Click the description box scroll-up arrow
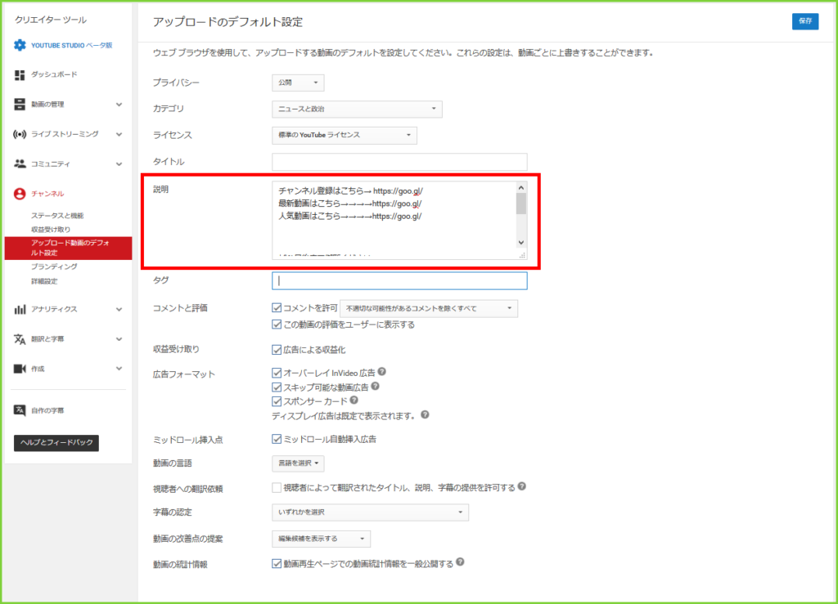 point(521,188)
